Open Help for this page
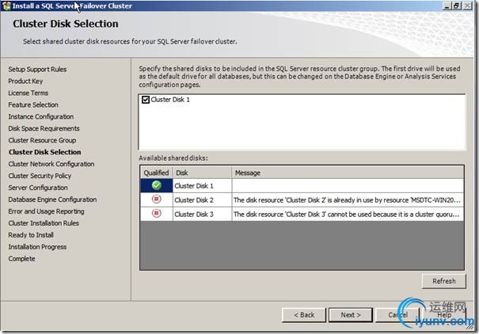Image resolution: width=479 pixels, height=334 pixels. coord(444,315)
